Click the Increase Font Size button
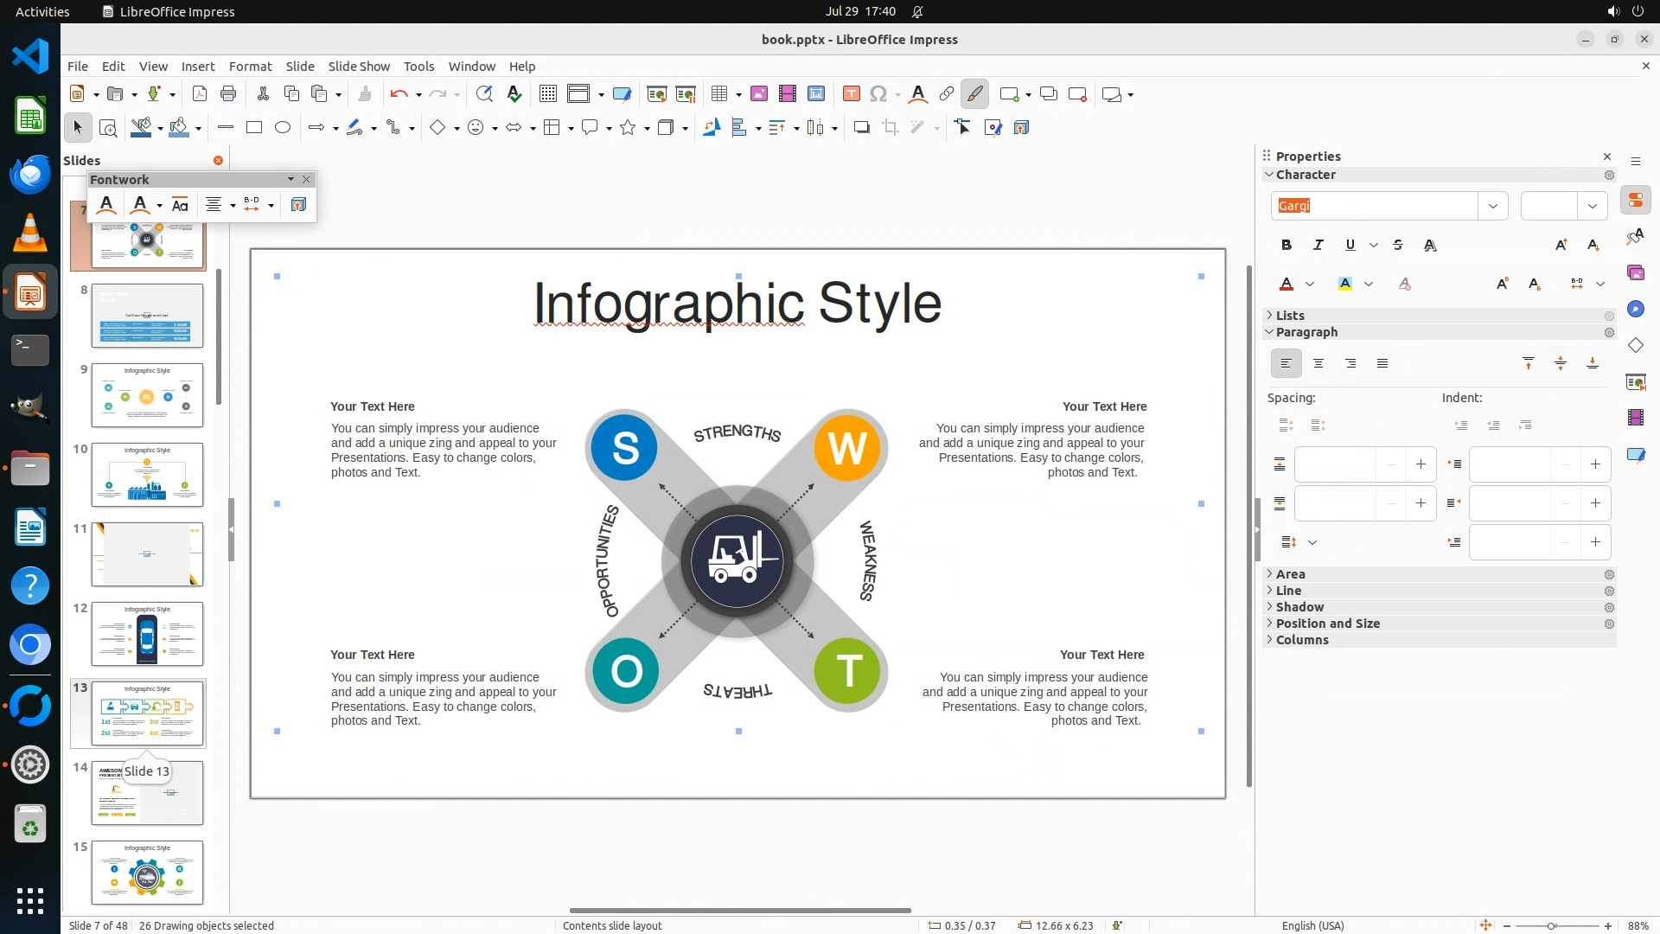The height and width of the screenshot is (934, 1660). pos(1561,246)
